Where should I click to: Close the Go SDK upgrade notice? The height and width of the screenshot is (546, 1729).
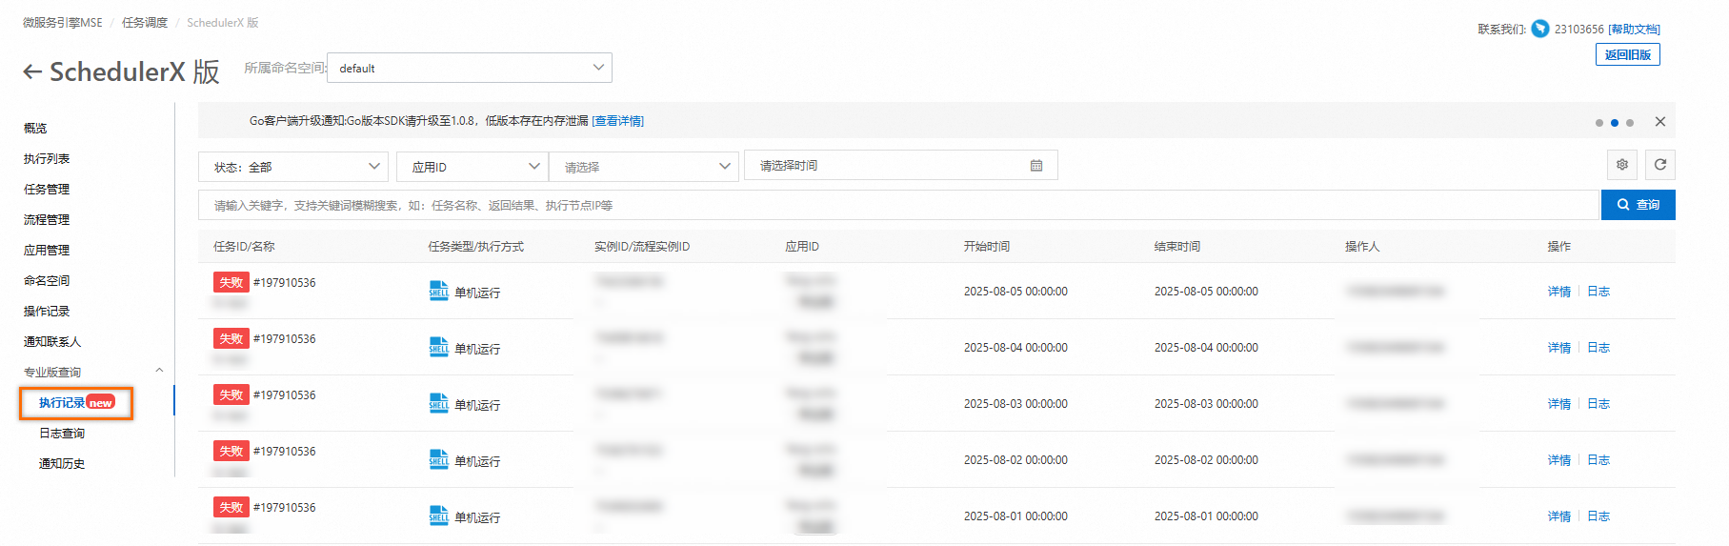tap(1660, 121)
